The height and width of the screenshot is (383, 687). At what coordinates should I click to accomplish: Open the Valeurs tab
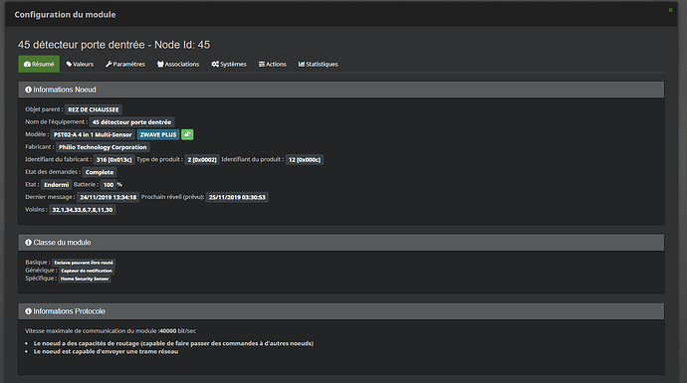[80, 64]
